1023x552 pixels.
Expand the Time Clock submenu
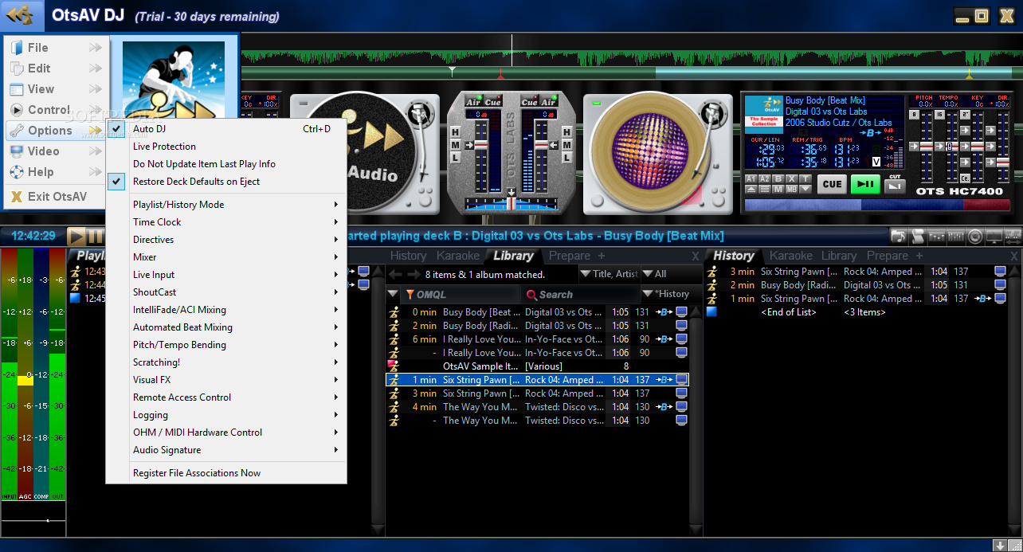point(226,222)
